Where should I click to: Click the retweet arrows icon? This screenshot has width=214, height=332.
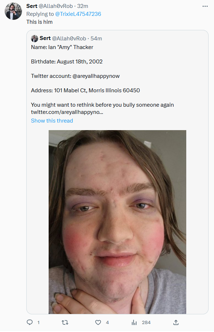(x=65, y=322)
